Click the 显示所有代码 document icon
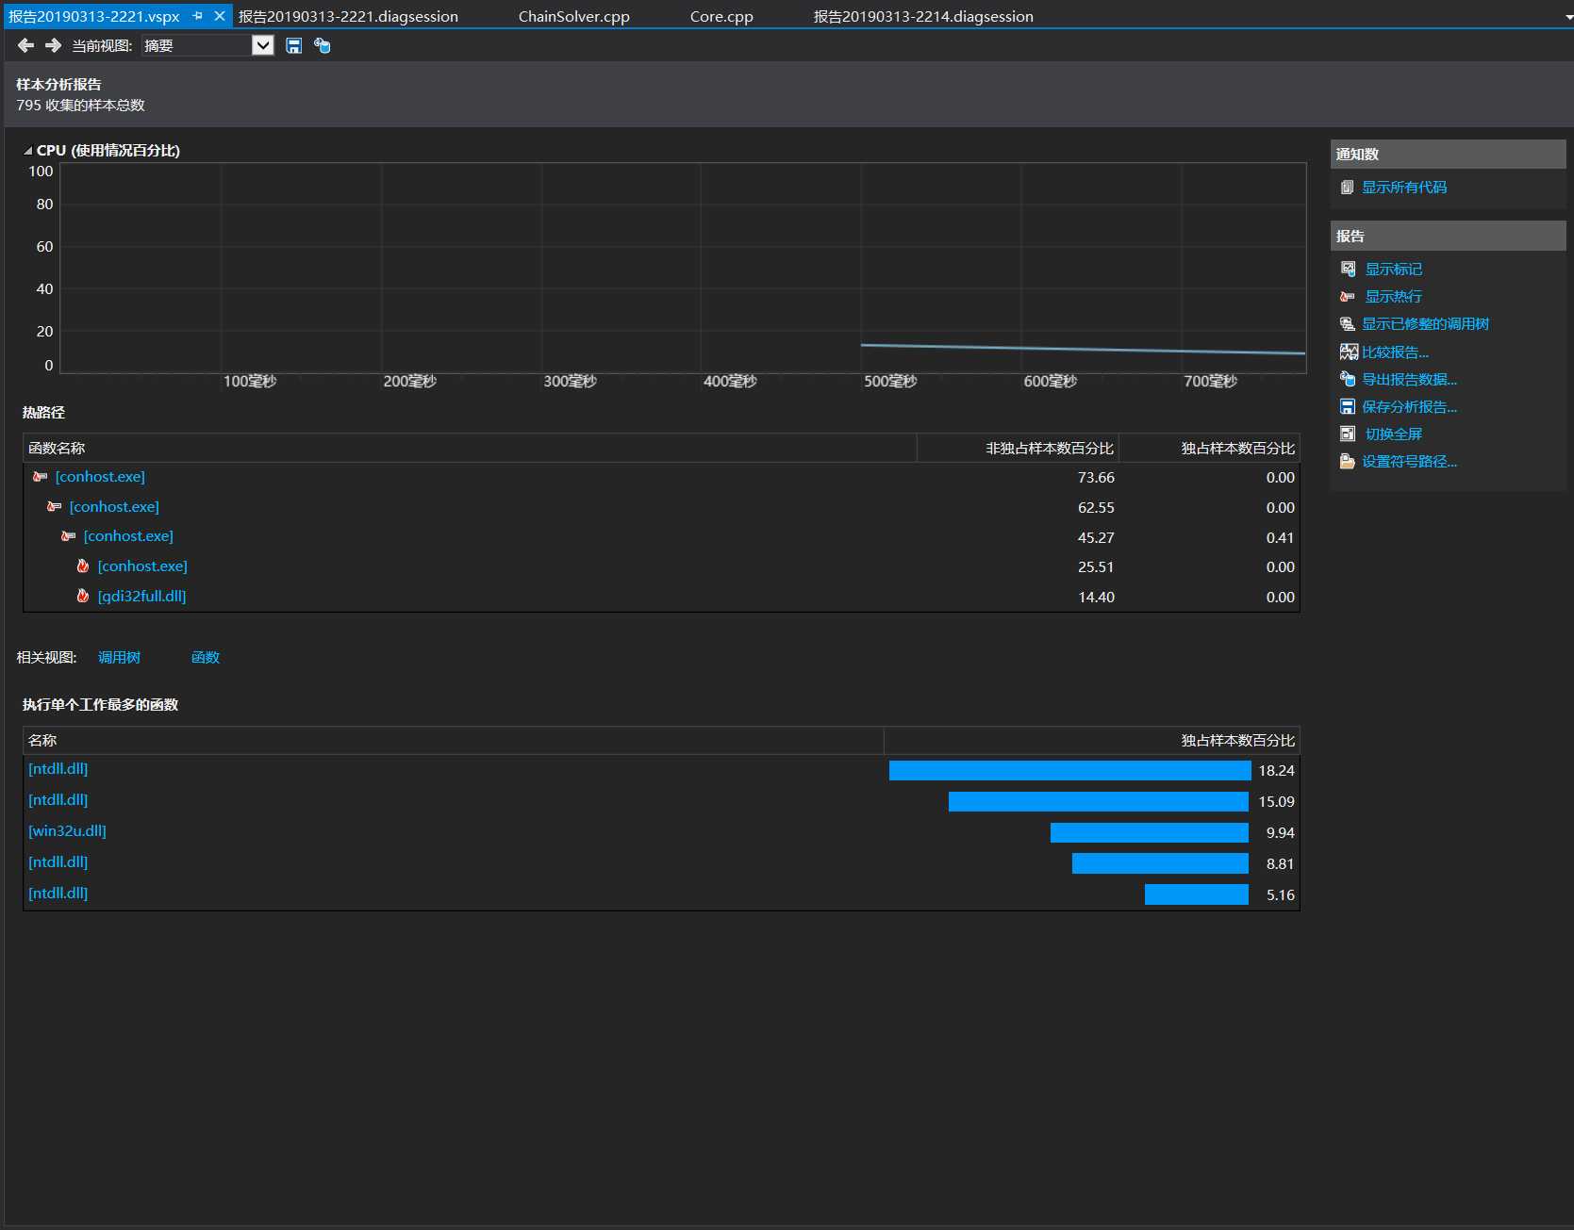 (1347, 188)
